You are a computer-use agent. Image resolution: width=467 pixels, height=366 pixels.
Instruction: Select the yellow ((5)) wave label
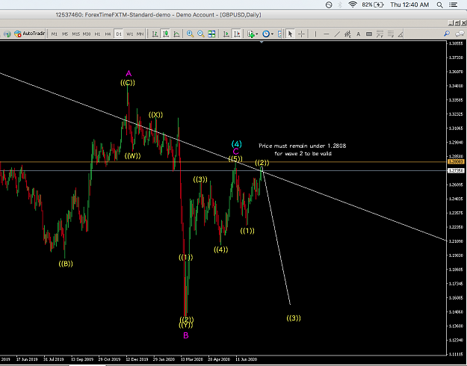pos(235,159)
